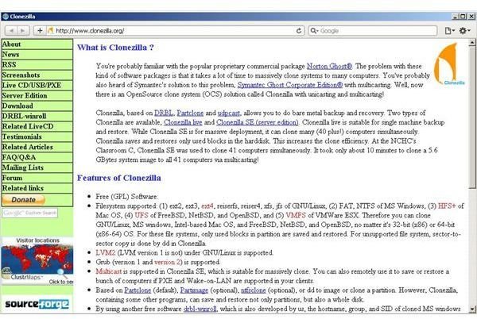
Task: Click the 'Features of Clonezilla' heading
Action: pyautogui.click(x=119, y=179)
